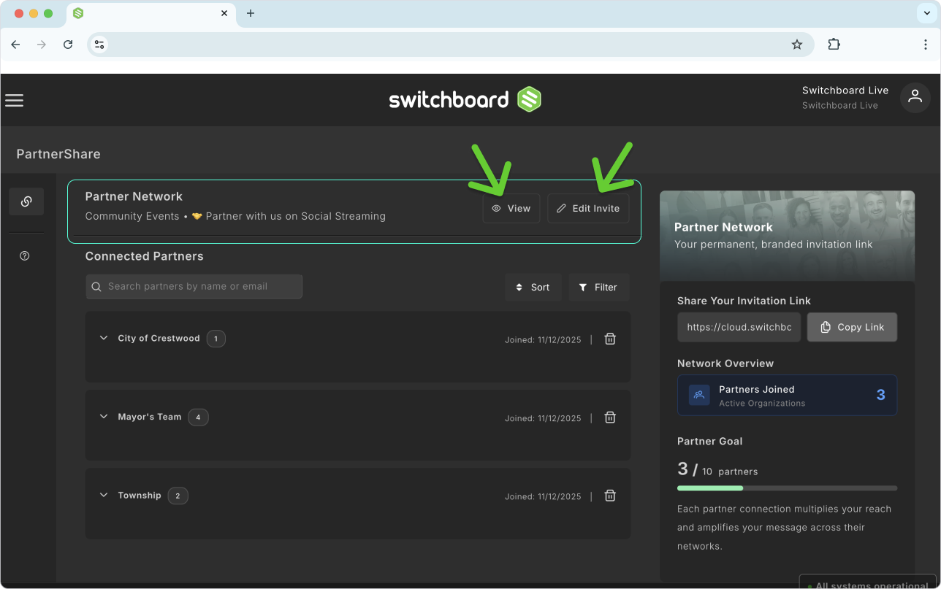Click the Share Your Invitation Link heading
The width and height of the screenshot is (941, 589).
744,301
